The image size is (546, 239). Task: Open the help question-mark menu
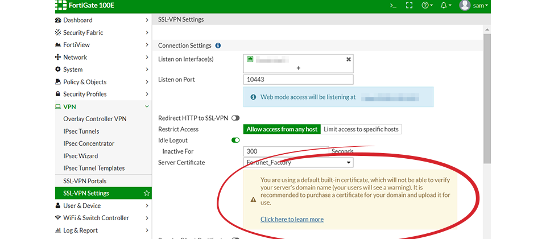pyautogui.click(x=427, y=6)
